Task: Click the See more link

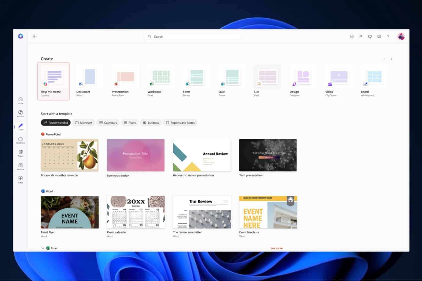Action: 276,248
